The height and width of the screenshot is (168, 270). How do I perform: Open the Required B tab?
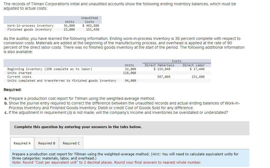pyautogui.click(x=47, y=143)
